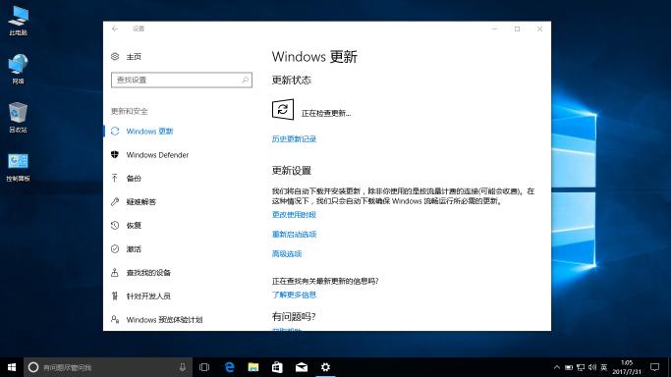Click the 正在检查更新... status text
The height and width of the screenshot is (377, 671).
tap(326, 113)
